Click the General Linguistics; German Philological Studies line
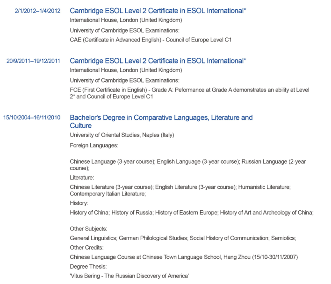 183,238
